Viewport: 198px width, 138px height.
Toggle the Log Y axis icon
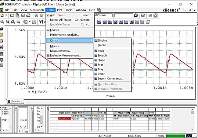point(41,22)
